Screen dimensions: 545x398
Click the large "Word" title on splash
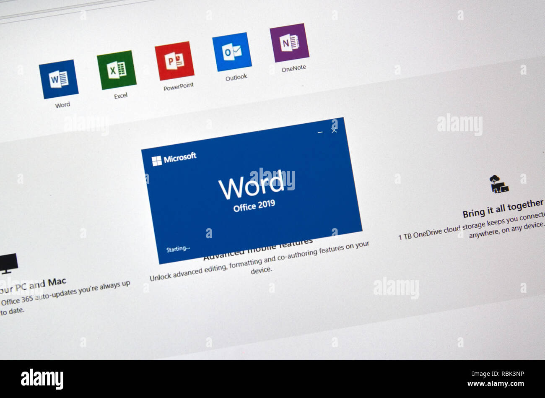pos(252,185)
